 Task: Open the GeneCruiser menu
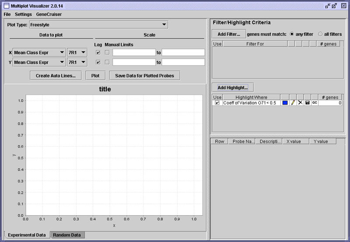pyautogui.click(x=49, y=14)
